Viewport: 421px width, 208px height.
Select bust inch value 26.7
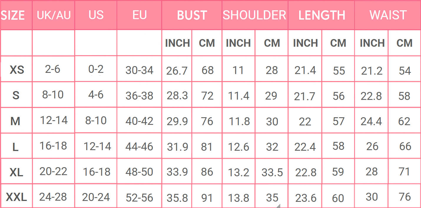[x=177, y=71]
